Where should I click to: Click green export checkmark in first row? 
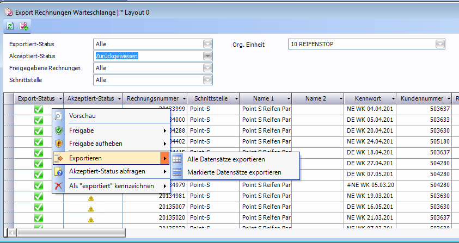coord(38,109)
